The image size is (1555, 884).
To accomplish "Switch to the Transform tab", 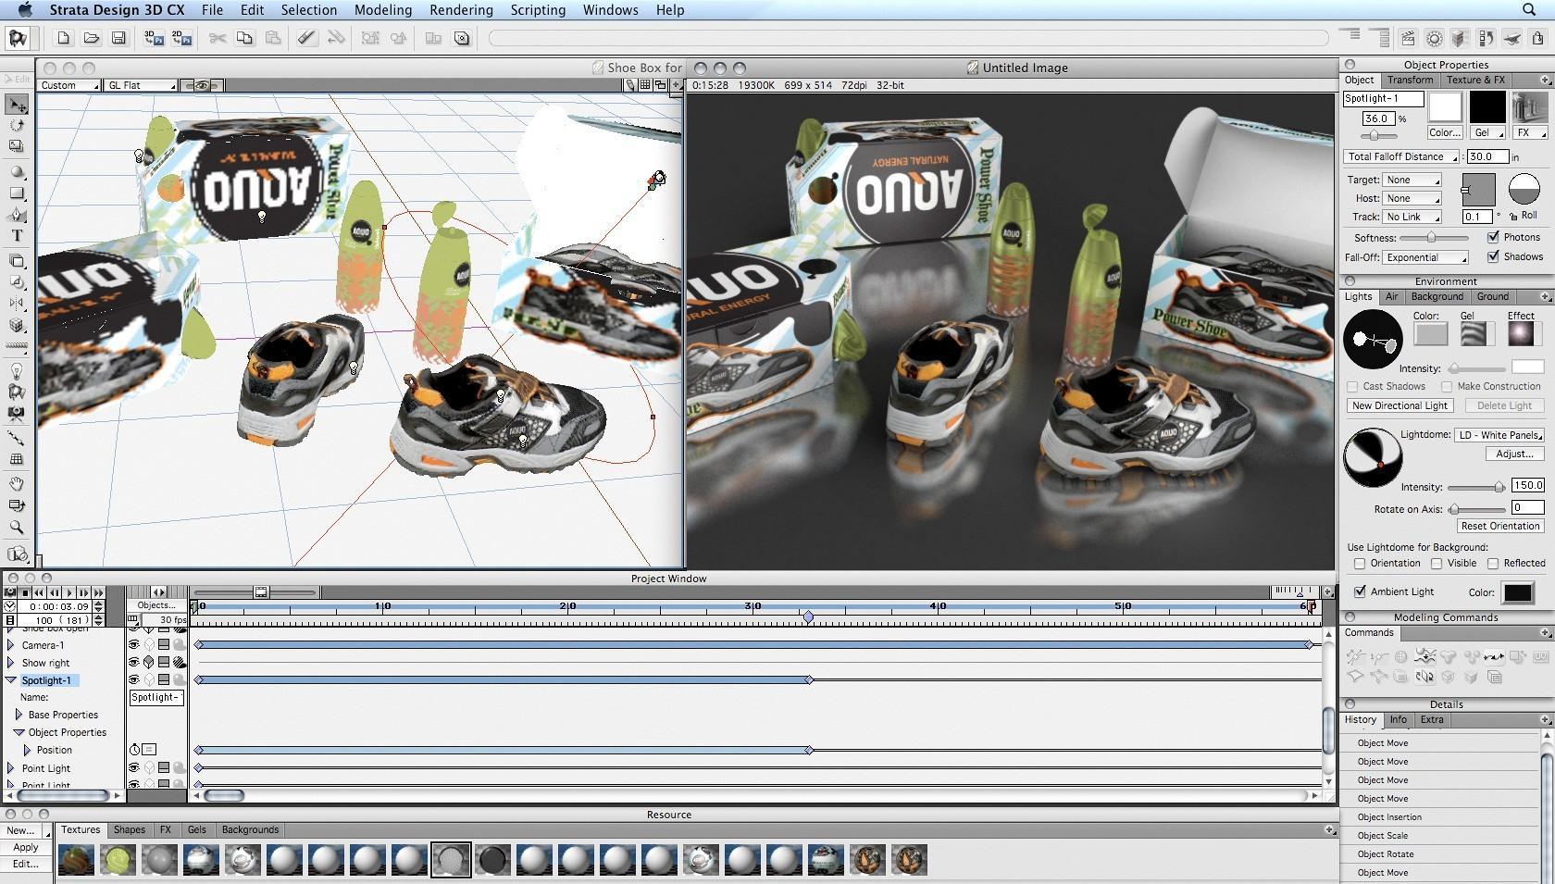I will pyautogui.click(x=1410, y=80).
